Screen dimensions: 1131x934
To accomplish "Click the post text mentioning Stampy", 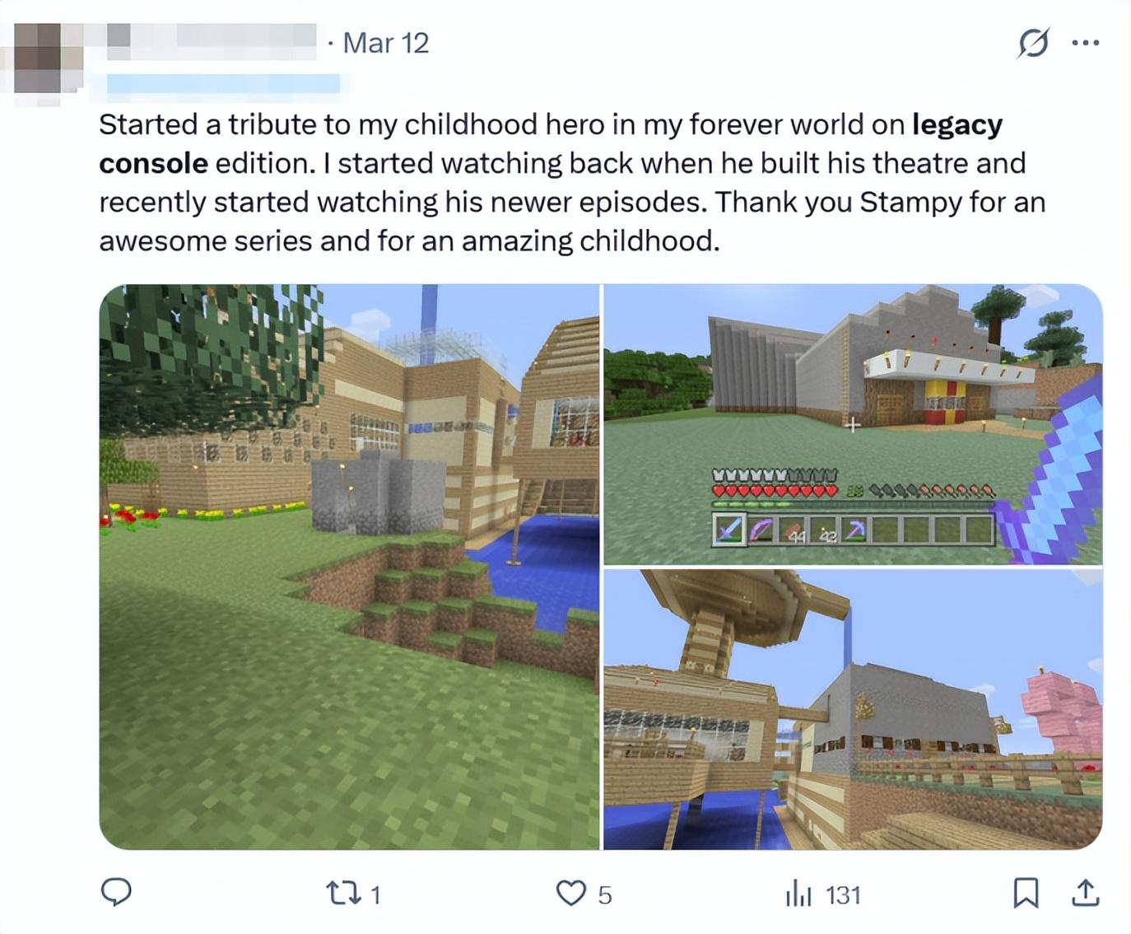I will coord(572,182).
